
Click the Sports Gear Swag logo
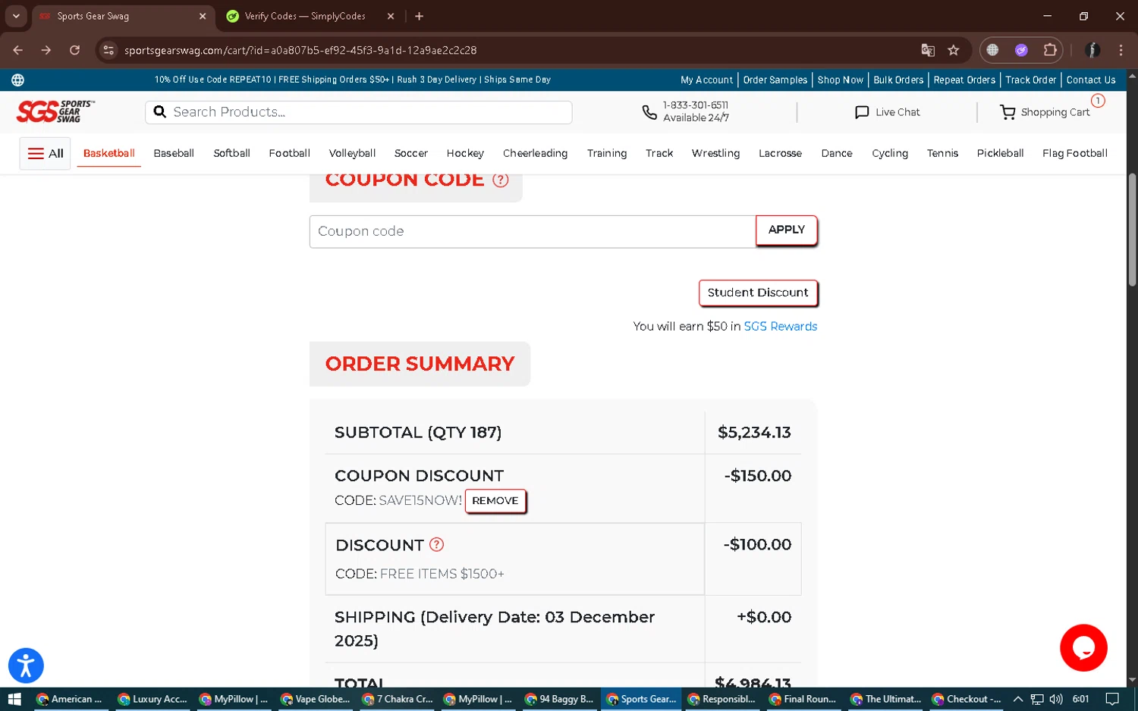(x=56, y=111)
